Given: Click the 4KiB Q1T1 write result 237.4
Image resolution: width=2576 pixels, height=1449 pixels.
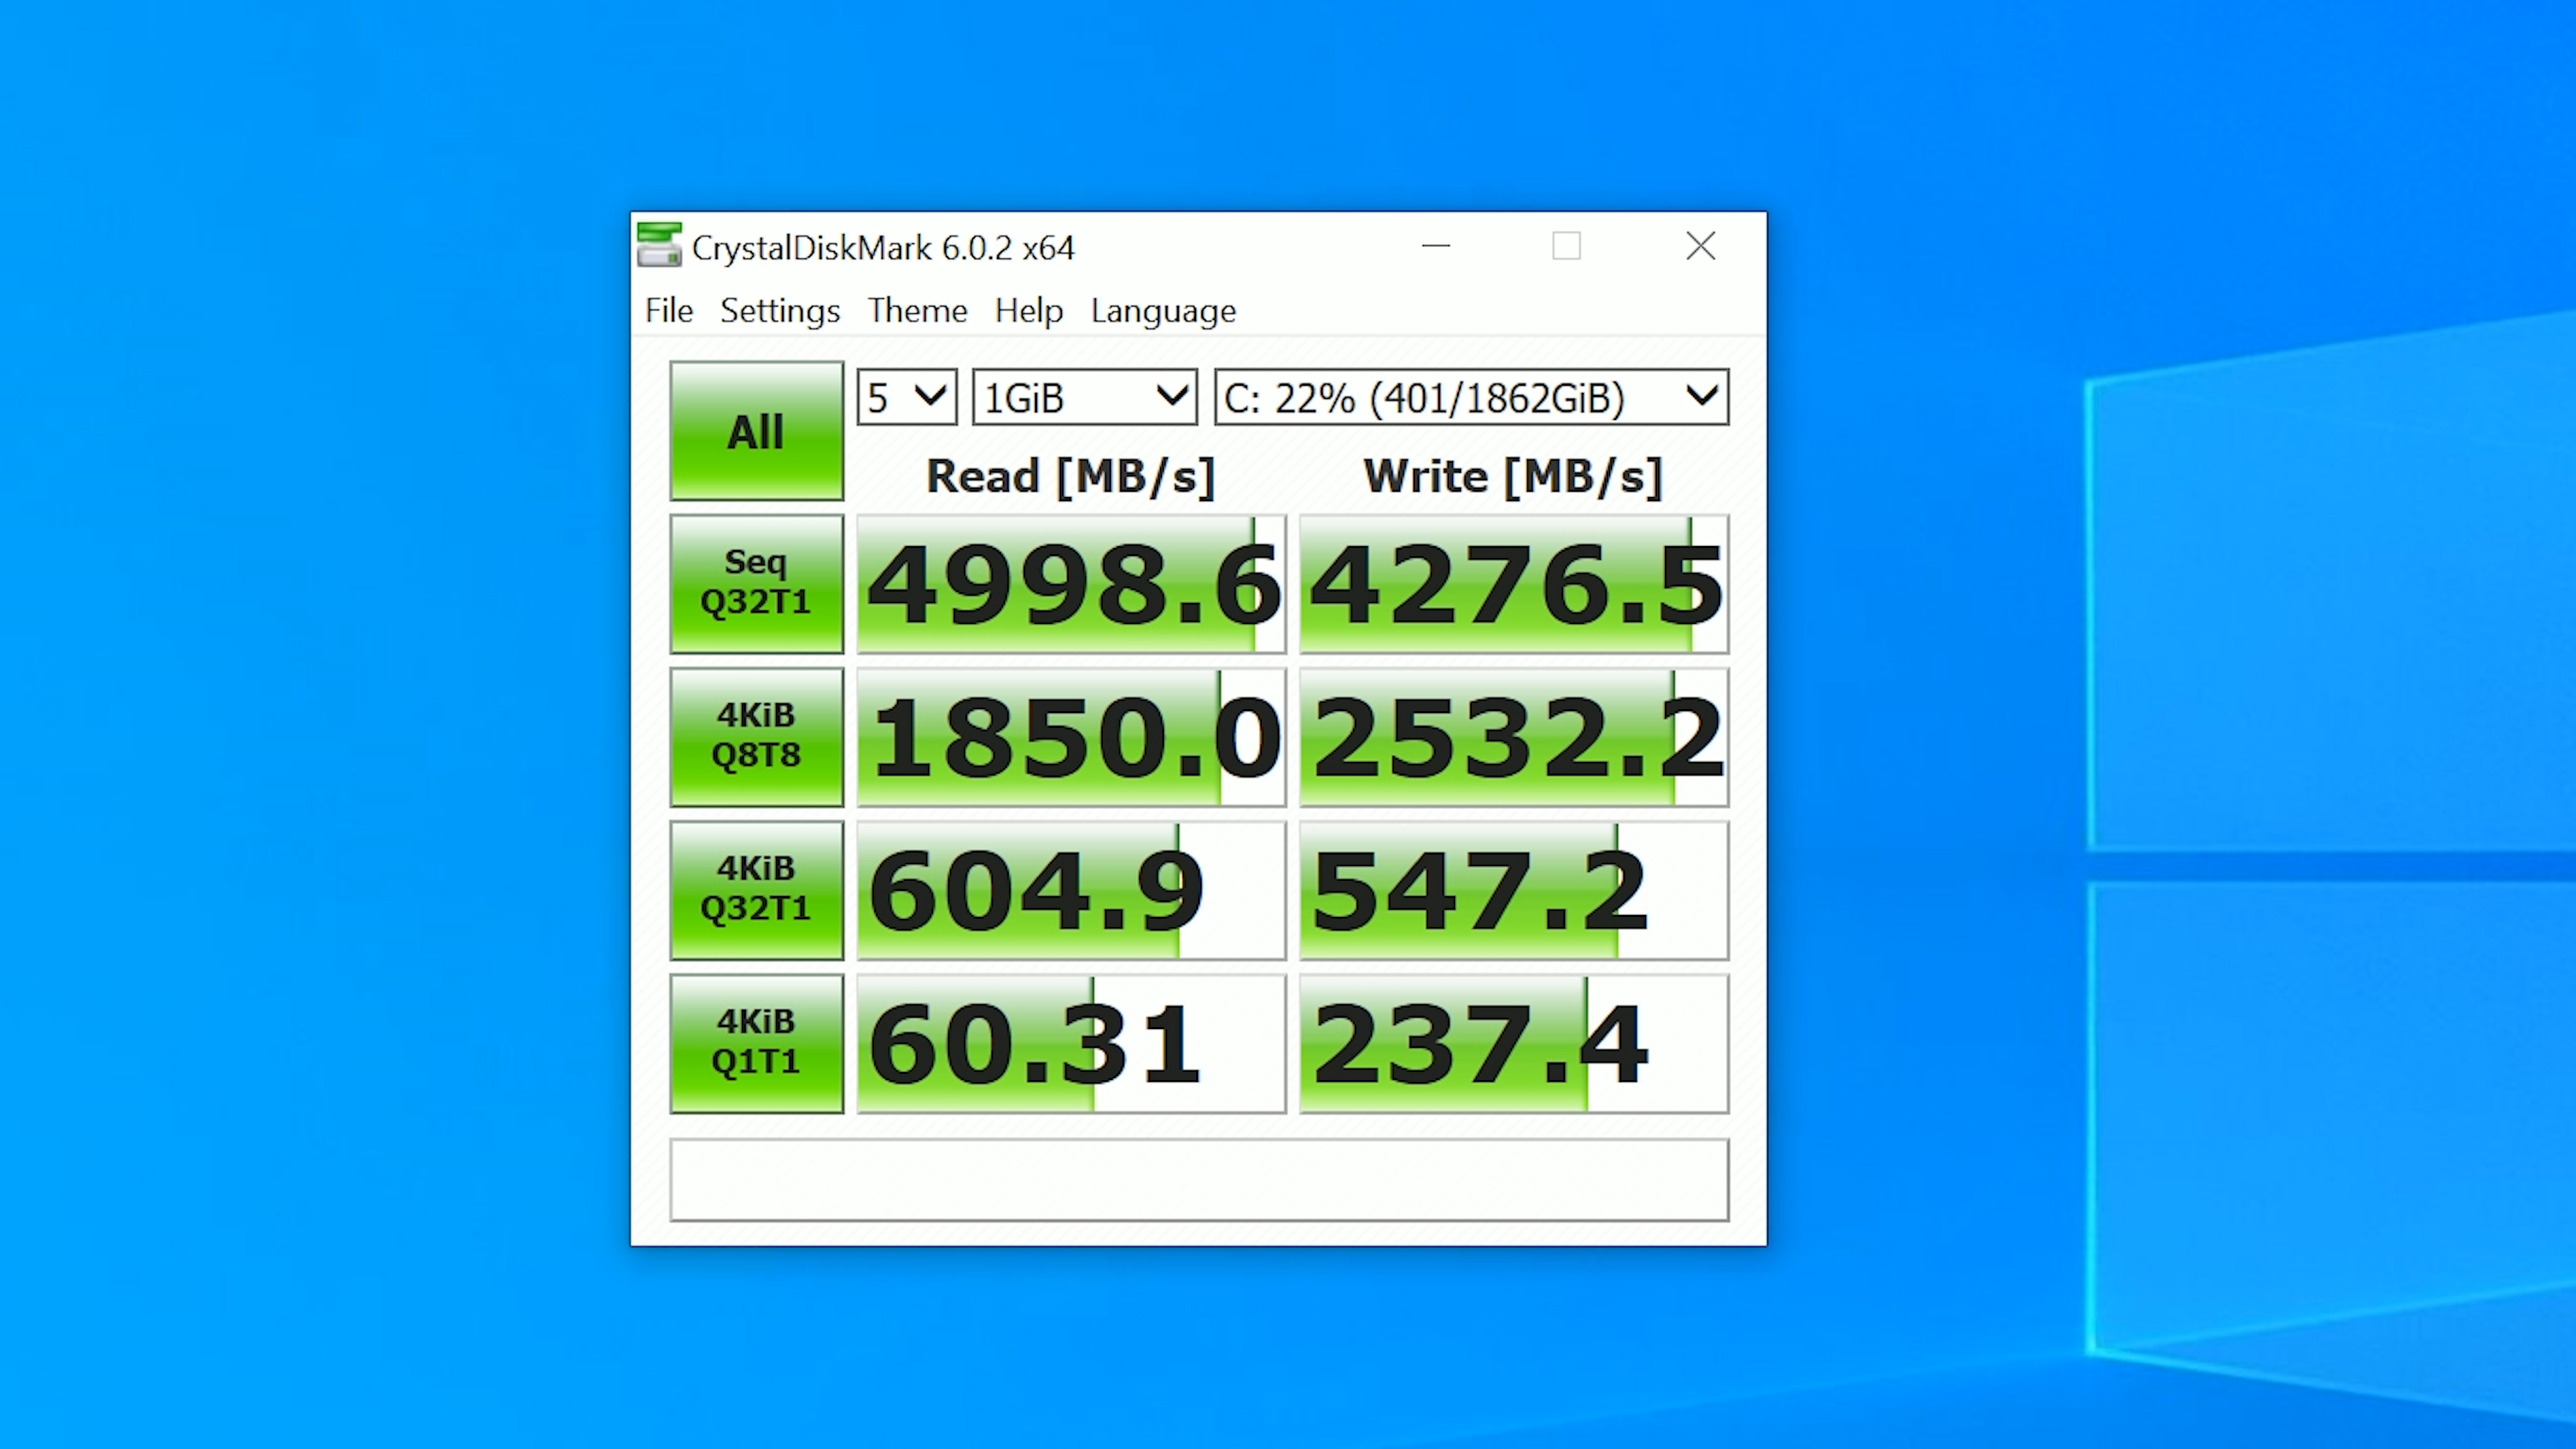Looking at the screenshot, I should coord(1514,1043).
